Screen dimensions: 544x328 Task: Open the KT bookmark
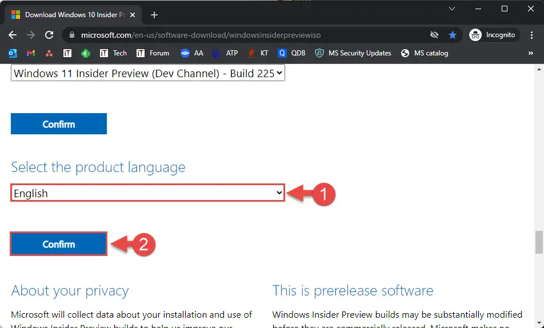pos(258,53)
